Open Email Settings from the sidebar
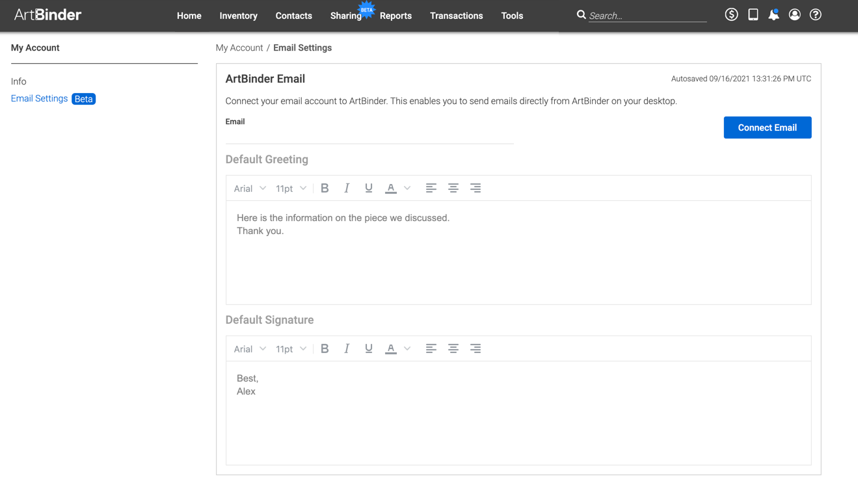 (39, 98)
